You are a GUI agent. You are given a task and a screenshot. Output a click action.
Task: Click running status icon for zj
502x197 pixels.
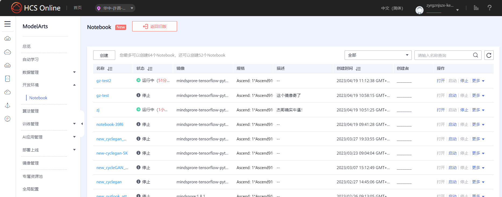[x=138, y=110]
